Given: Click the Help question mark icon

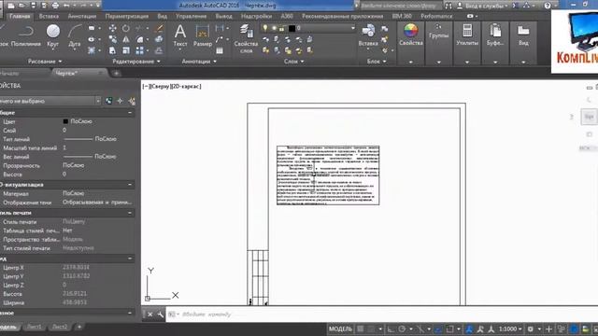Looking at the screenshot, I should [548, 6].
